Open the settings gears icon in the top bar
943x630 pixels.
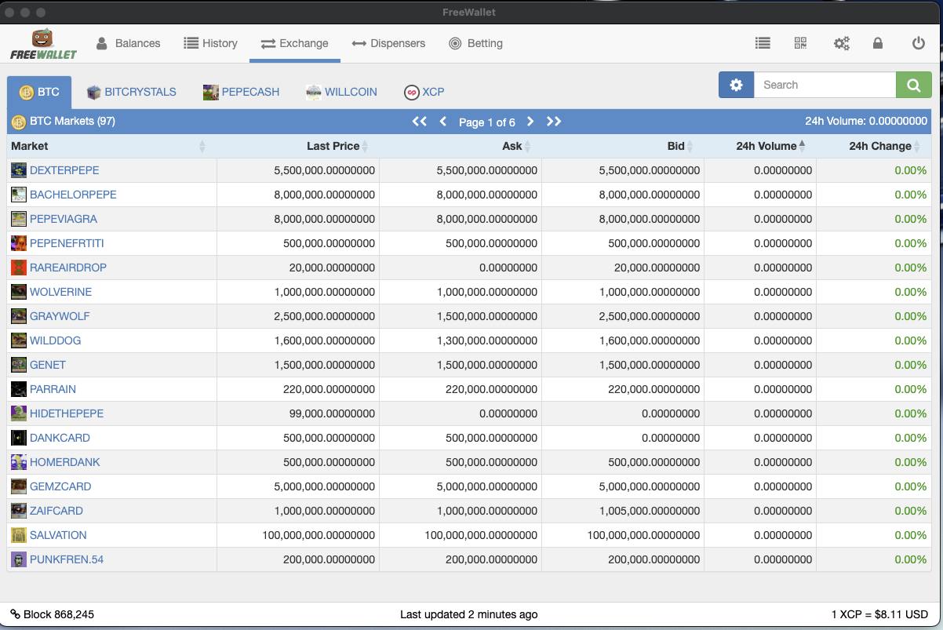[x=841, y=43]
